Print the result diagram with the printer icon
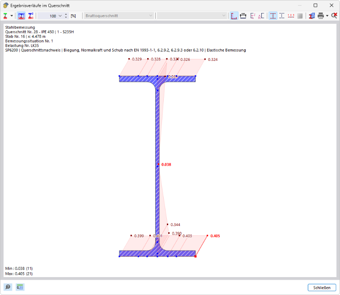The height and width of the screenshot is (295, 340). pyautogui.click(x=321, y=16)
